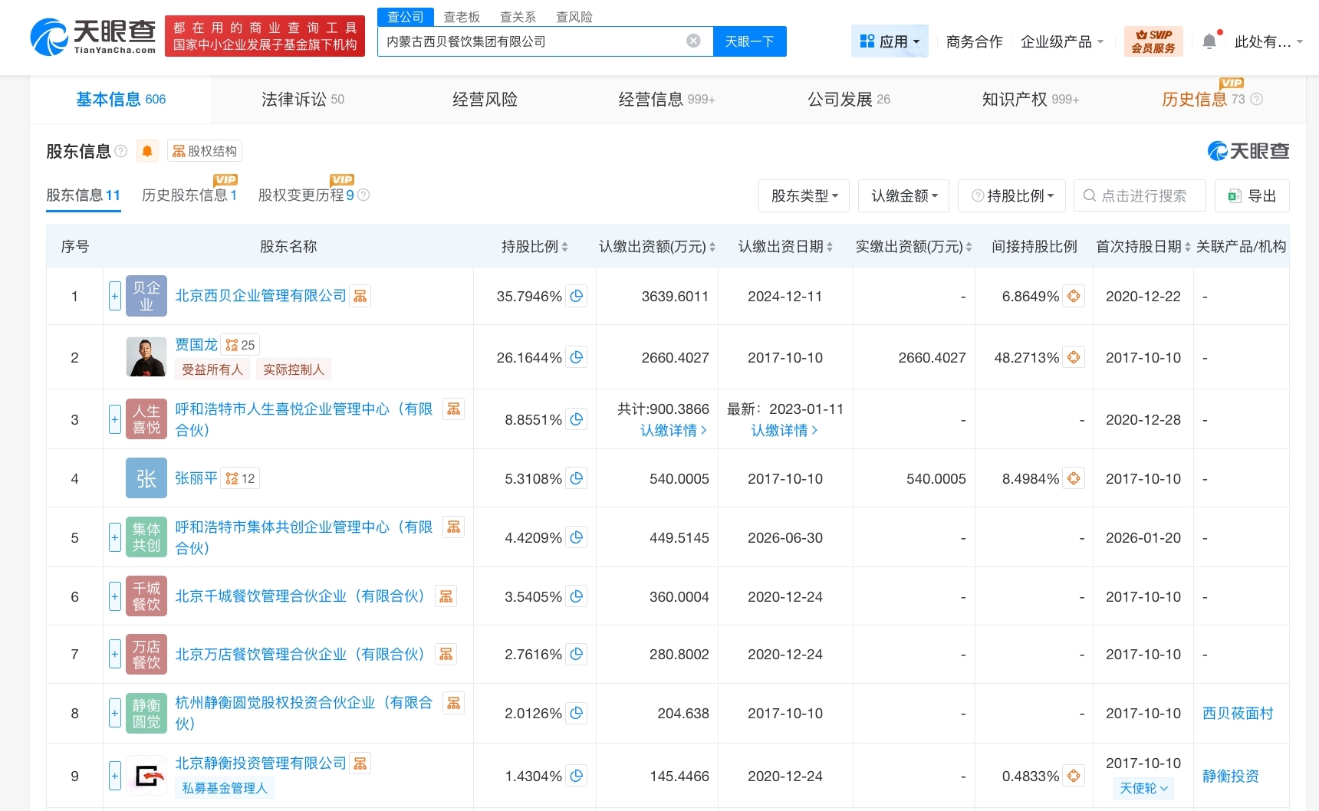This screenshot has height=811, width=1319.
Task: Click orange alert bell beside 股东信息 heading
Action: pos(147,151)
